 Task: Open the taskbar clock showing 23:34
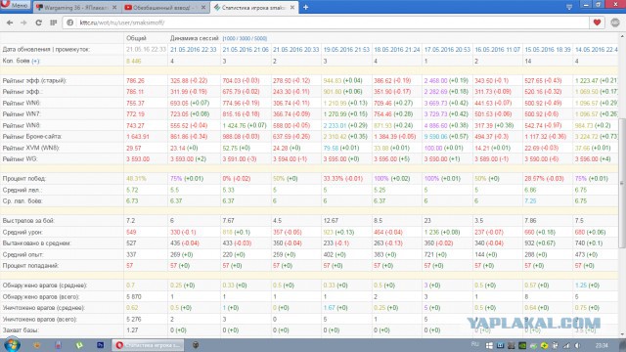tap(602, 345)
